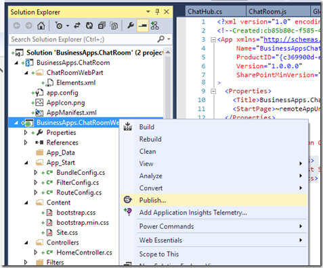Open the search options dropdown arrow
The width and height of the screenshot is (323, 268).
pos(169,39)
